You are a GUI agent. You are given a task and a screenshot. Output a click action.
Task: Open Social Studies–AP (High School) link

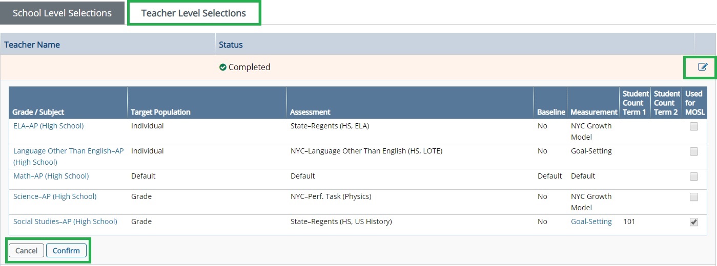[x=65, y=221]
